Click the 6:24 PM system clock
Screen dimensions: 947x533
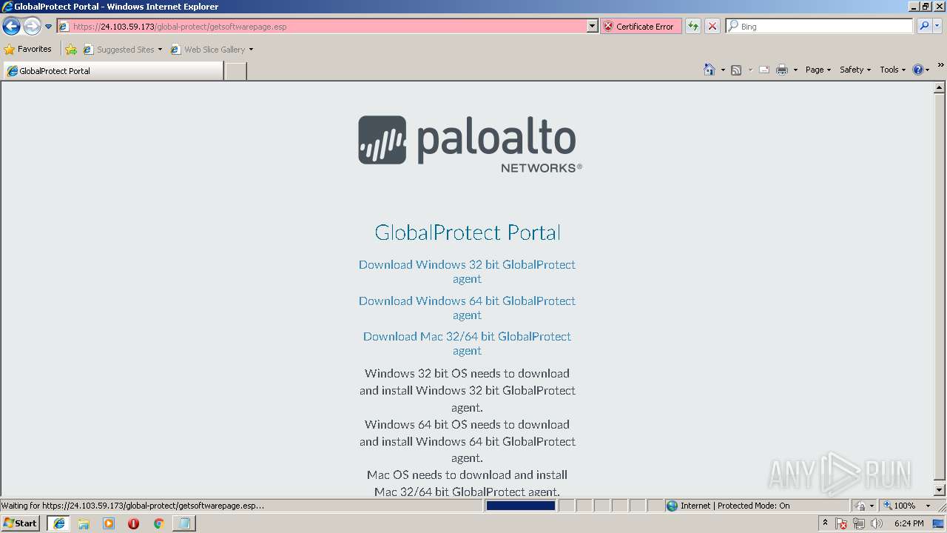pyautogui.click(x=909, y=523)
